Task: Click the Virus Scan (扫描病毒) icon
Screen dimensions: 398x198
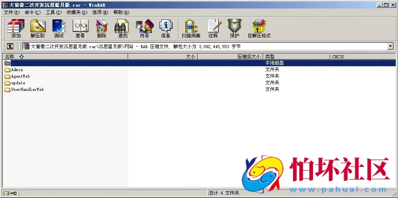Action: (x=191, y=28)
